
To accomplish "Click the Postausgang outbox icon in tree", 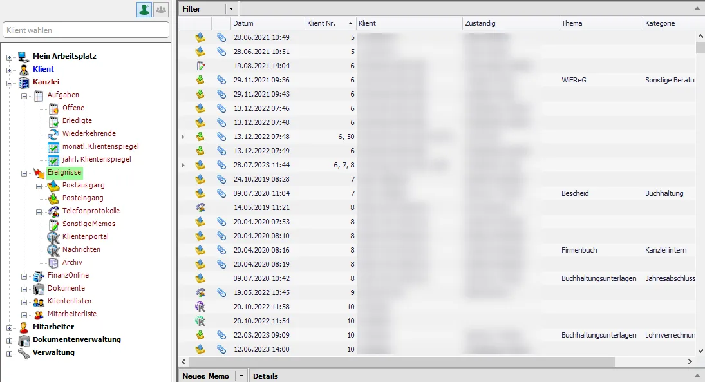I will click(53, 186).
